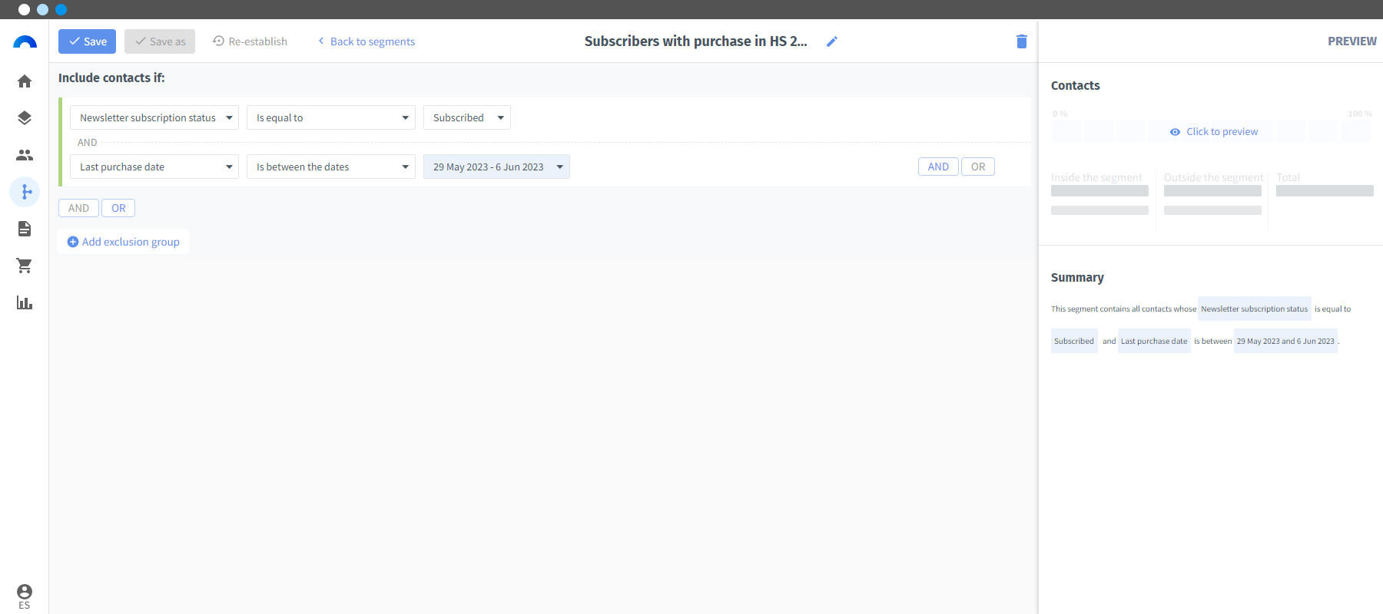Open the contacts people icon in the sidebar
This screenshot has width=1383, height=614.
pos(25,155)
